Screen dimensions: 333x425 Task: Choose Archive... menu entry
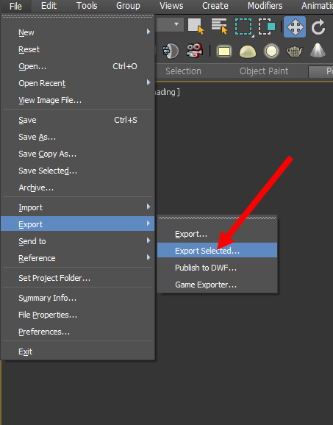click(78, 187)
